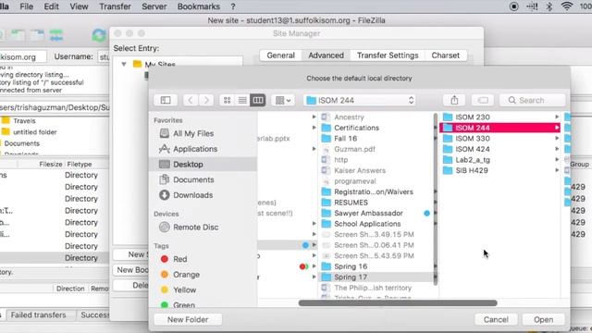Expand Lab2_a_tg via its arrow
The image size is (592, 333).
[x=557, y=160]
